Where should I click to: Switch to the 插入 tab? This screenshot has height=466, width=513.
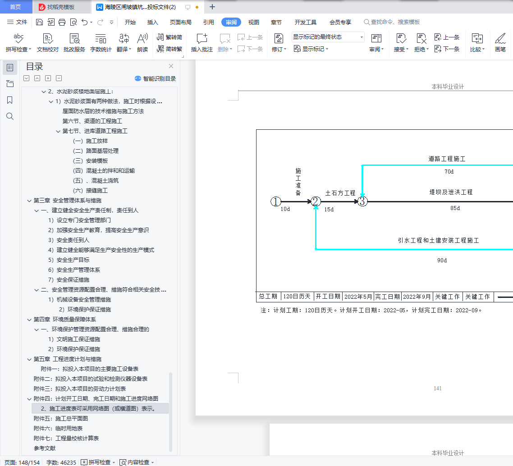(x=152, y=22)
